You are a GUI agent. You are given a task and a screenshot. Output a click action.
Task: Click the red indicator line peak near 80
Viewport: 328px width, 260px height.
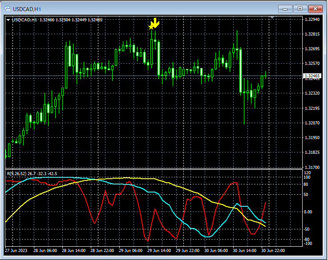235,183
